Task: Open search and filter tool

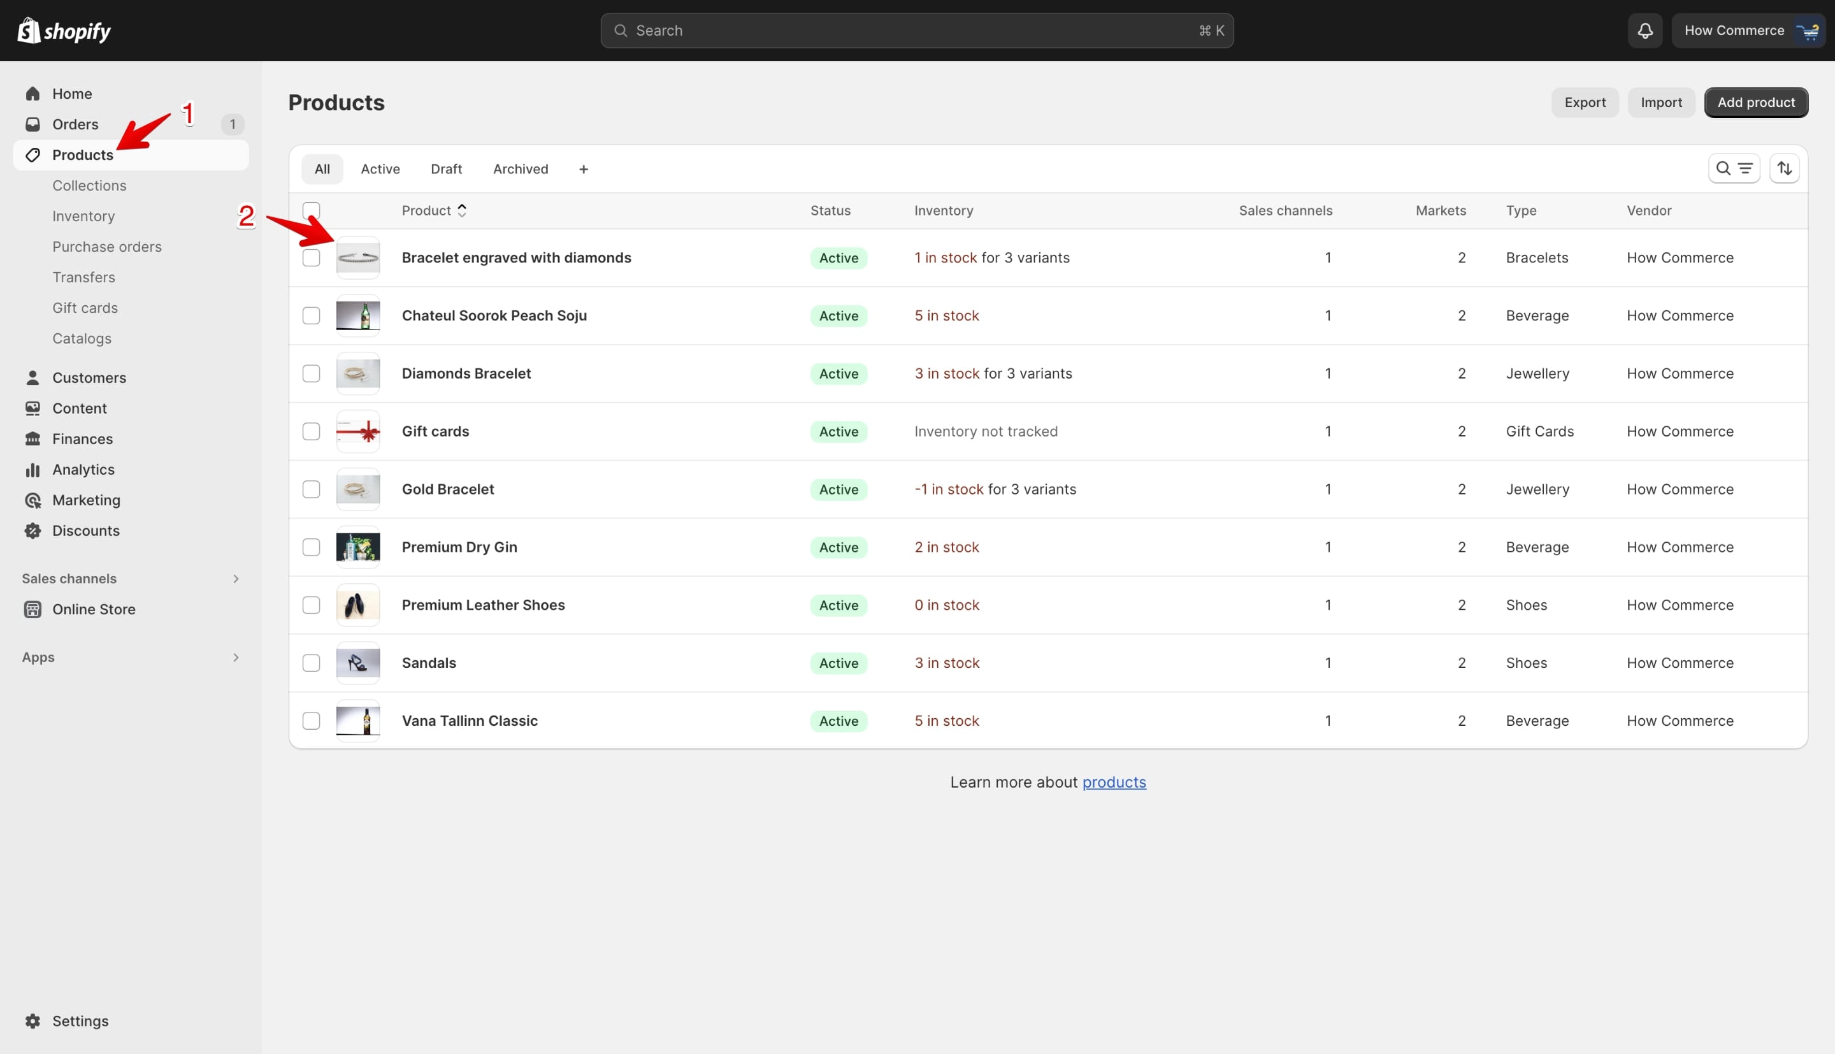Action: 1734,169
